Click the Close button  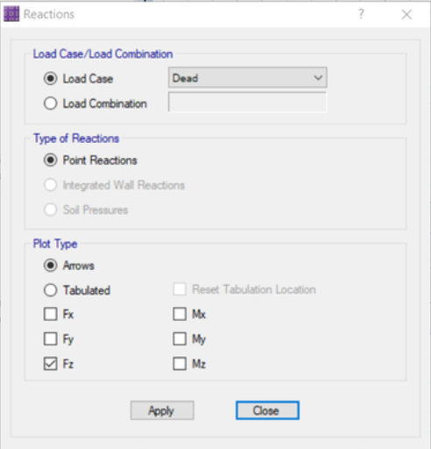[x=267, y=410]
